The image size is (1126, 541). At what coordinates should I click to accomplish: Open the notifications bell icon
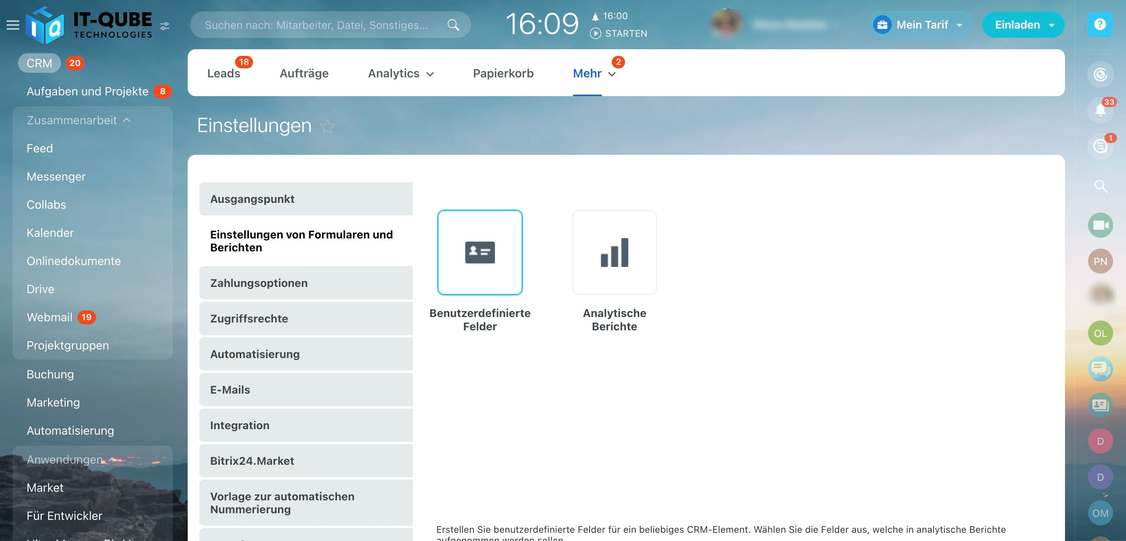click(x=1100, y=110)
